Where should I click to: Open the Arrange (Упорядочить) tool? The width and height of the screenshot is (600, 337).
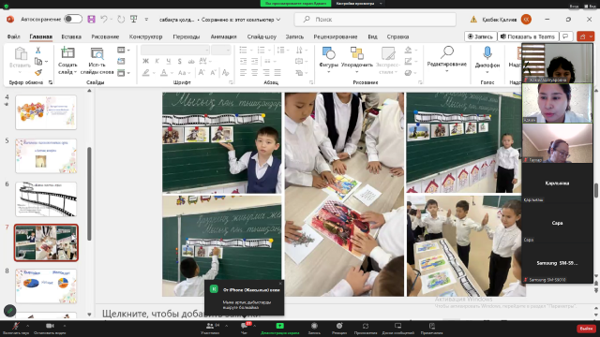356,57
